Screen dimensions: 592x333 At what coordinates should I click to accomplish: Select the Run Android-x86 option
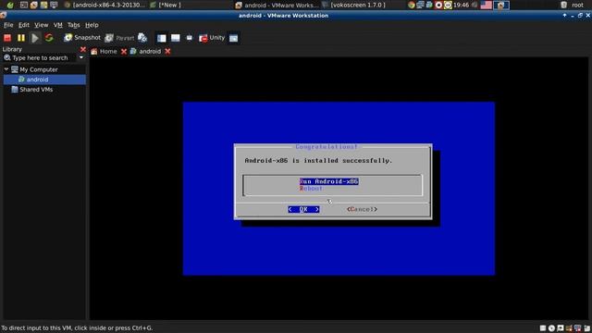329,181
